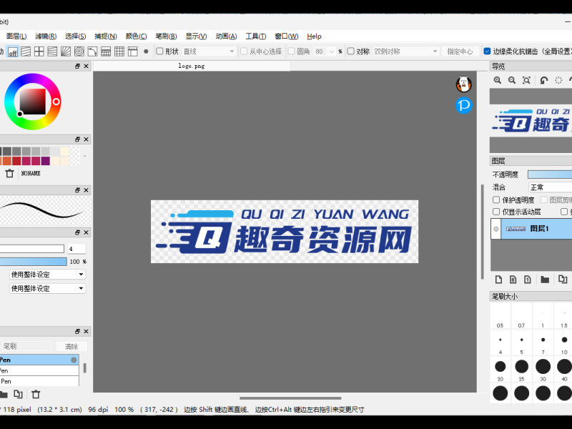Select the concentric circle snap guide
Image resolution: width=572 pixels, height=429 pixels.
[x=79, y=51]
